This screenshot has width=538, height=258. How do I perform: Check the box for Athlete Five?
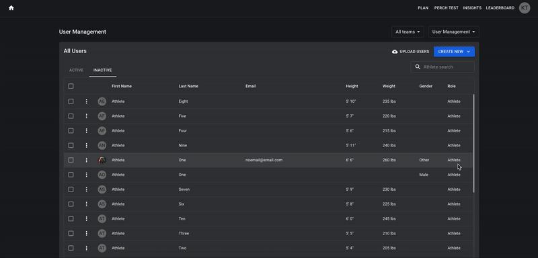[x=71, y=116]
